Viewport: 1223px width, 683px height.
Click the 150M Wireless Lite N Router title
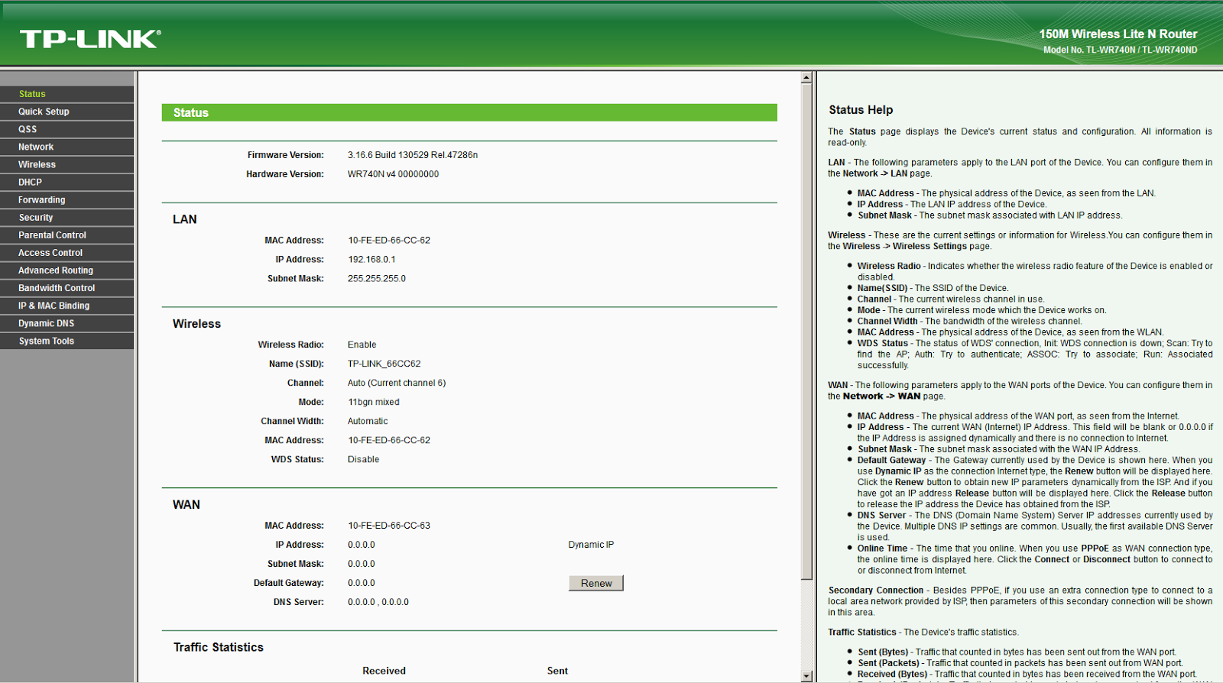[1118, 34]
